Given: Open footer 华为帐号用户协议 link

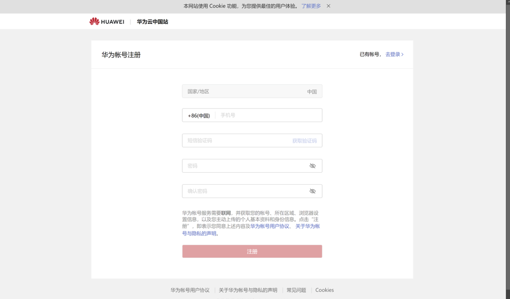Looking at the screenshot, I should (190, 290).
